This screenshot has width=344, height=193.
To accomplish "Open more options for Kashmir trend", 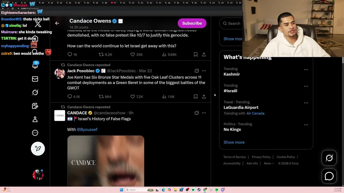I will pyautogui.click(x=306, y=69).
